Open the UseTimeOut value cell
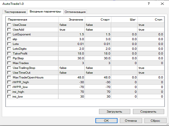The height and width of the screenshot is (126, 169). [x=72, y=73]
